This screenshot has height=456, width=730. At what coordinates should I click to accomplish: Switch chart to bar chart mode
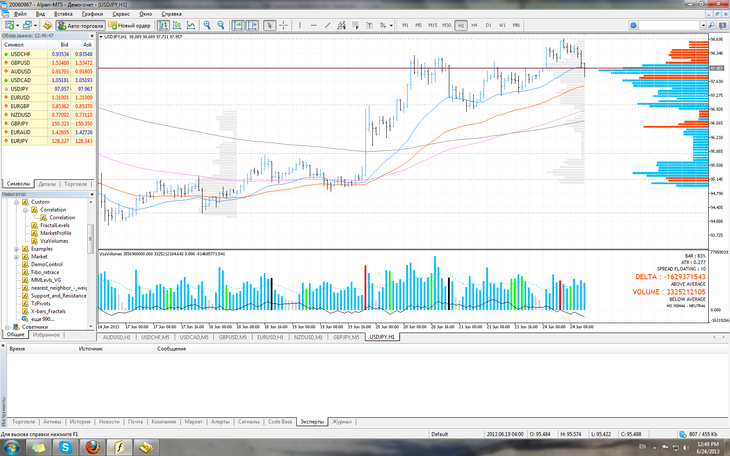(x=163, y=25)
